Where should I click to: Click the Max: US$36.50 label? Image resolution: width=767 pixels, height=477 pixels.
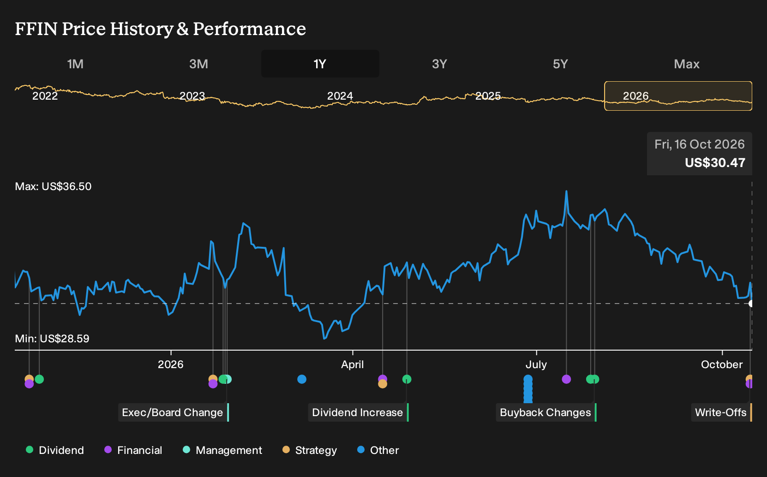54,186
